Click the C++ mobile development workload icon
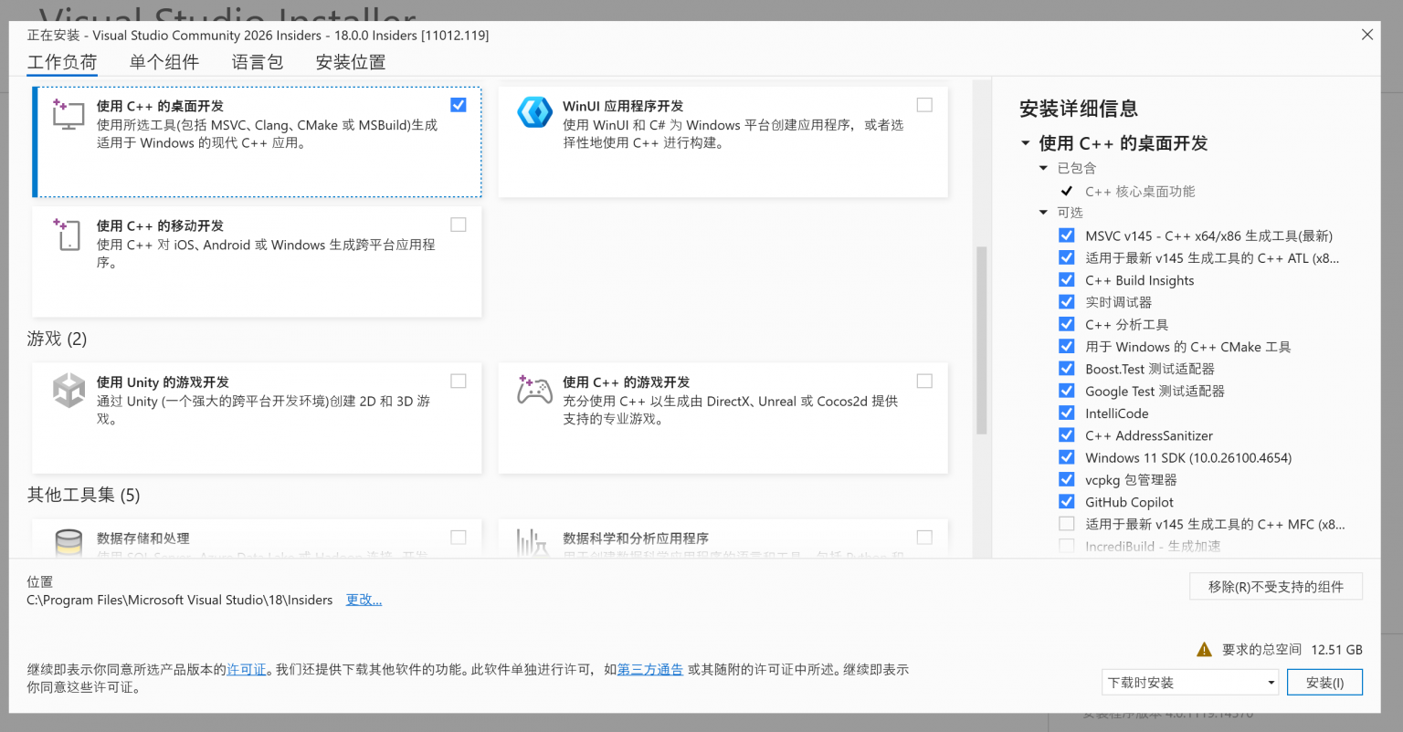 pyautogui.click(x=69, y=234)
